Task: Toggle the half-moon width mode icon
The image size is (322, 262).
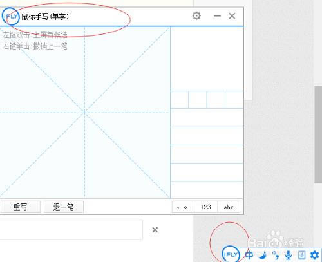Action: point(262,255)
